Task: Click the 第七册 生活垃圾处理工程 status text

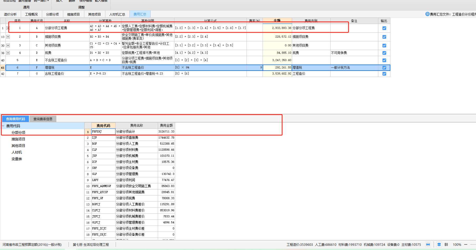Action: (x=91, y=245)
